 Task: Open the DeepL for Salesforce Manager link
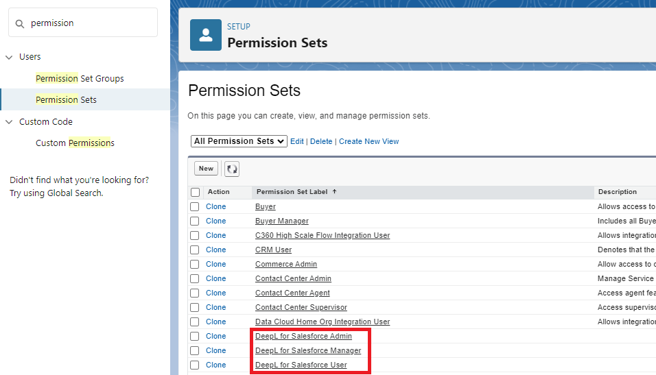click(308, 351)
